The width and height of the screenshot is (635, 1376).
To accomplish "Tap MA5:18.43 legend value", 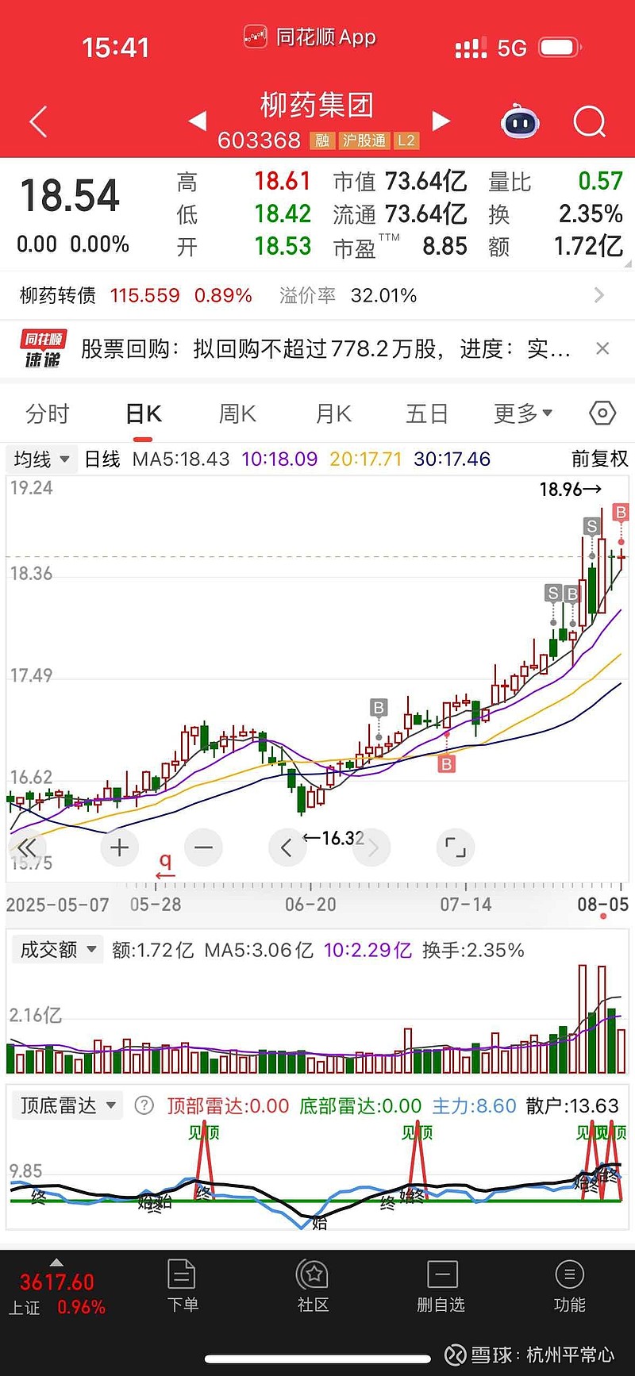I will tap(181, 459).
